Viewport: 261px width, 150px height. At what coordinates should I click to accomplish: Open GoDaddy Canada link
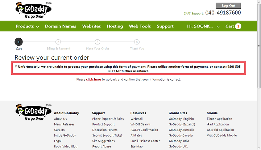tap(181, 136)
